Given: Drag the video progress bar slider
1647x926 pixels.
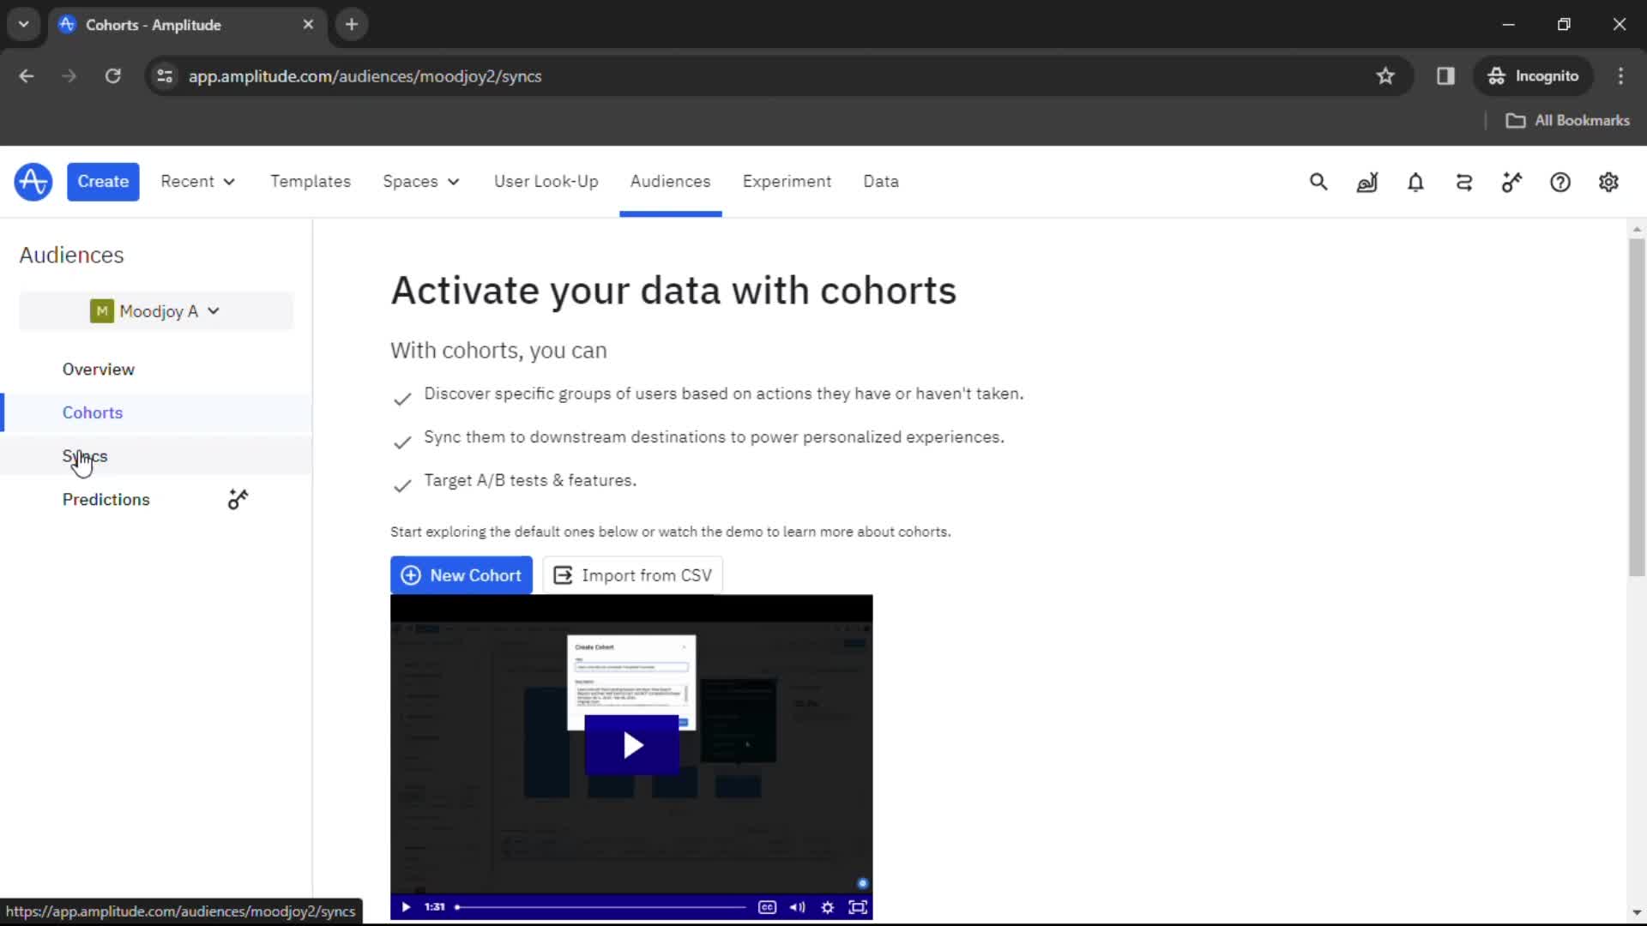Looking at the screenshot, I should [458, 905].
